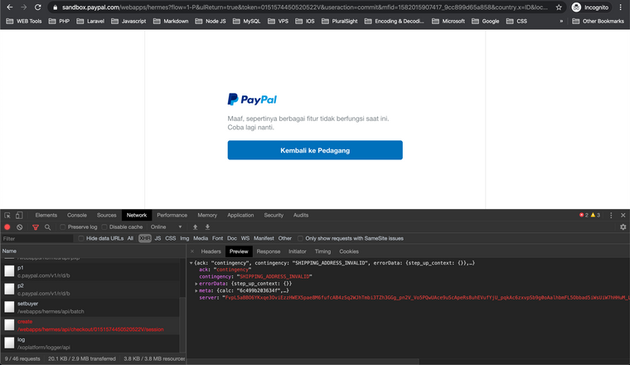Go back with browser back arrow

point(10,7)
